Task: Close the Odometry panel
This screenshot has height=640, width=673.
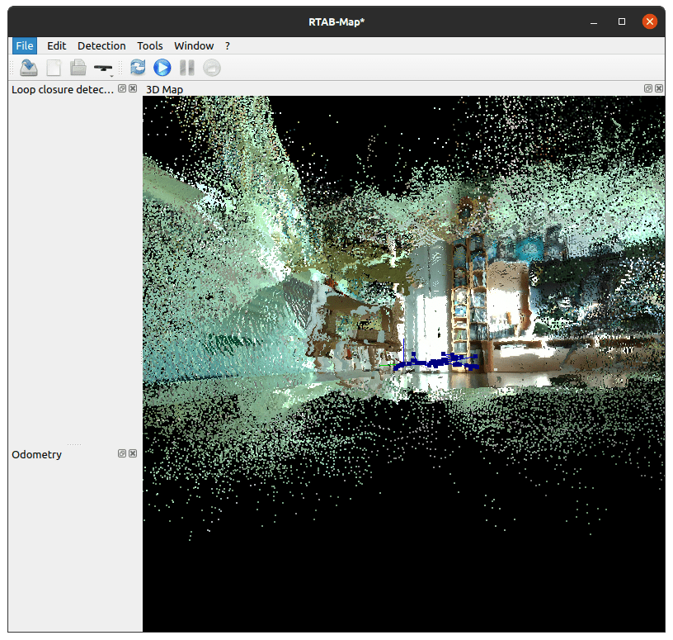Action: click(133, 453)
